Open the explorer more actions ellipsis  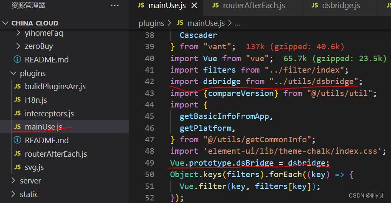[x=115, y=5]
